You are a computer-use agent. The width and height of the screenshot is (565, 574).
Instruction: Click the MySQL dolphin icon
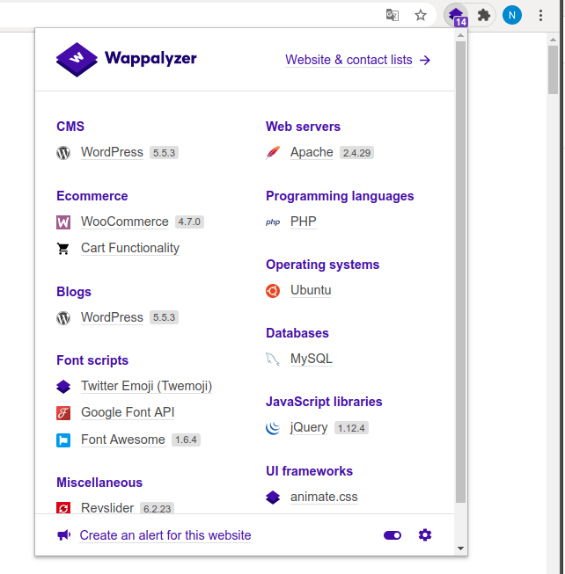point(273,360)
